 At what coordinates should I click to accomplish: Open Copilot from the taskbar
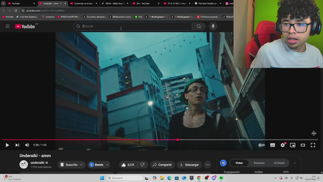[x=154, y=178]
